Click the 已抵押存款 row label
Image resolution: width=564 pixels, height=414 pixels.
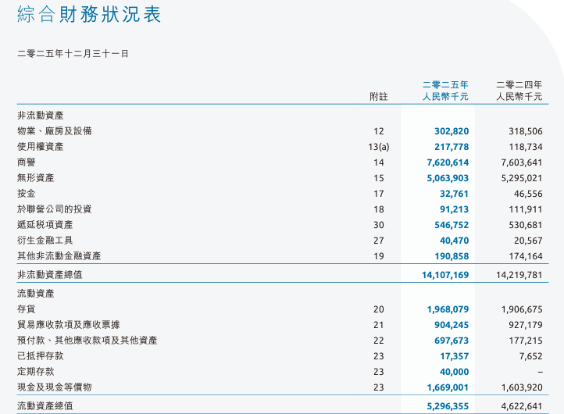(41, 356)
